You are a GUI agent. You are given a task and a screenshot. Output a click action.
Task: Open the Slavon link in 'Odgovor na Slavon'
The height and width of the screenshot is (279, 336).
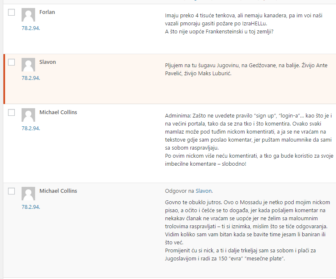pyautogui.click(x=203, y=191)
